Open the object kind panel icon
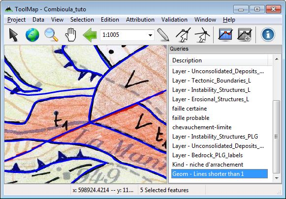The width and height of the screenshot is (286, 199). (x=225, y=34)
